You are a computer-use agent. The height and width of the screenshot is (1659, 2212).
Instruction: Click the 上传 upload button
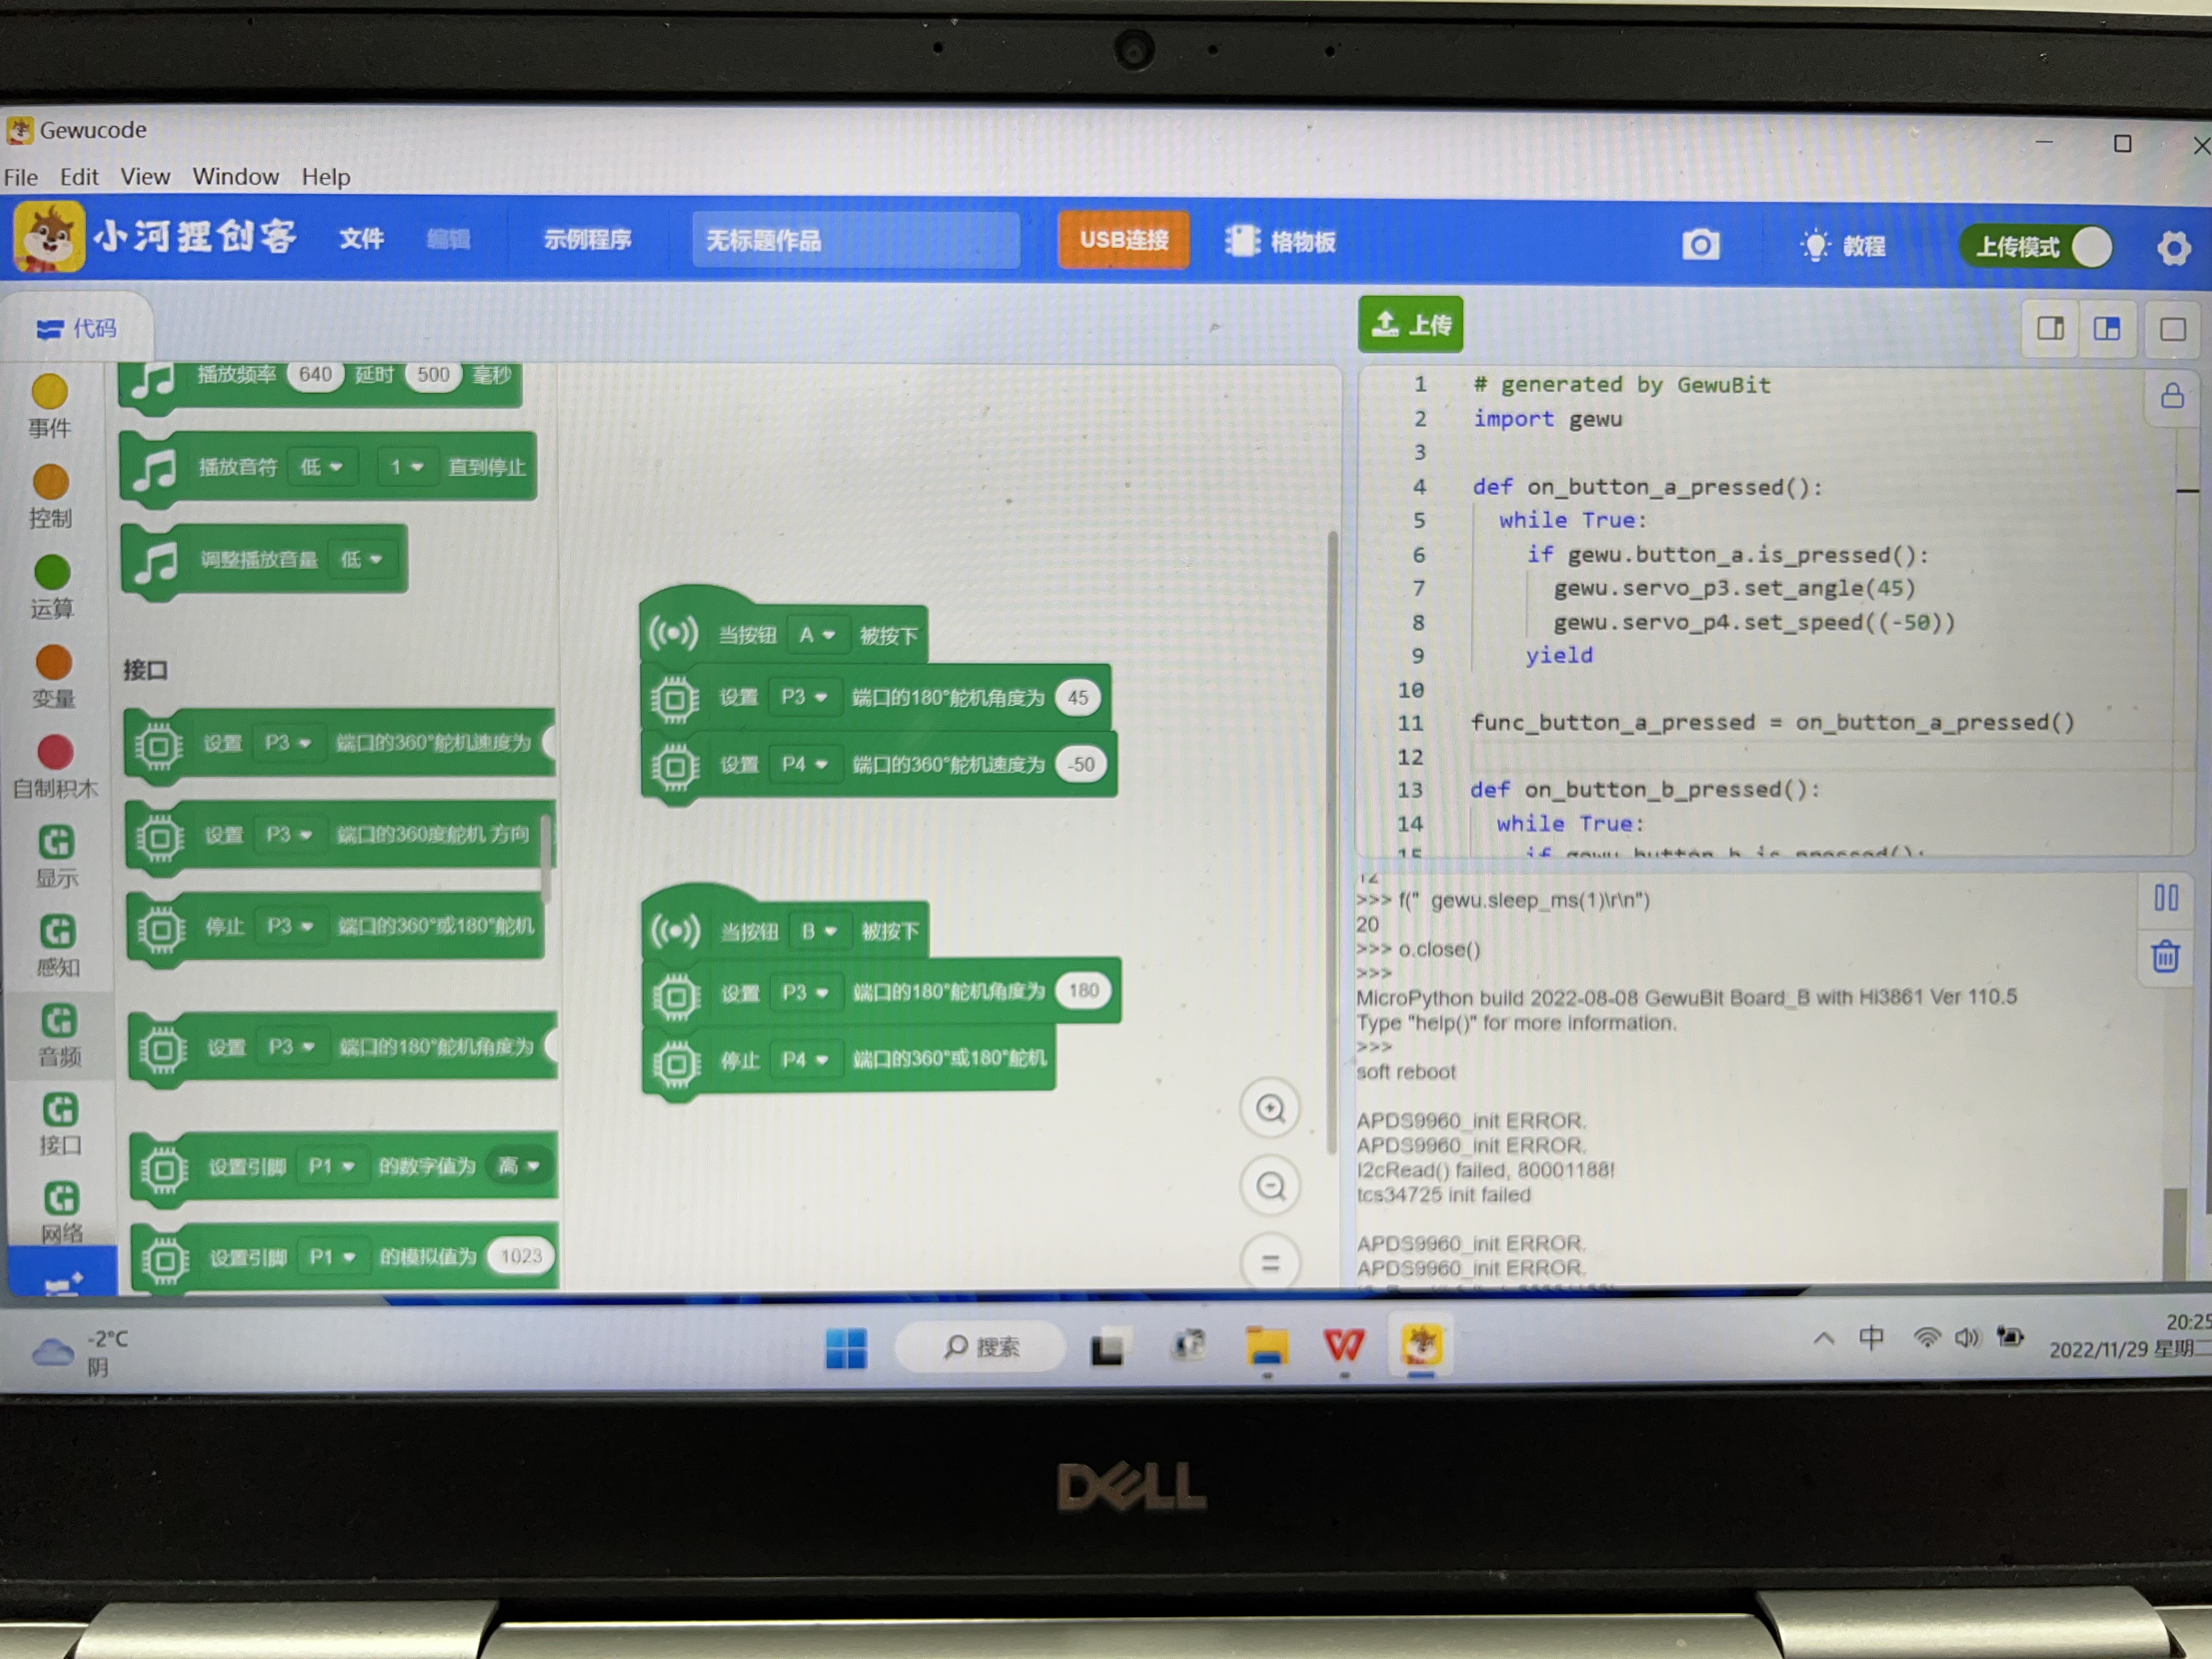tap(1410, 324)
